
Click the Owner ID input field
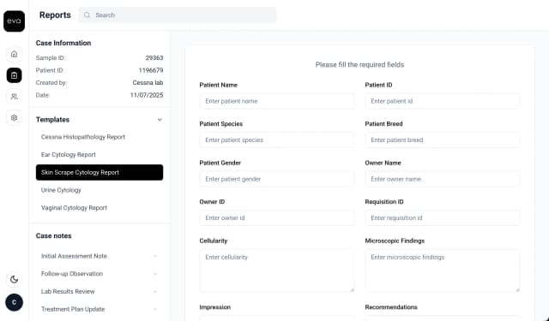pos(276,218)
